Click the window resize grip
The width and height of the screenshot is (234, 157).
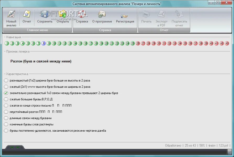coord(230,152)
